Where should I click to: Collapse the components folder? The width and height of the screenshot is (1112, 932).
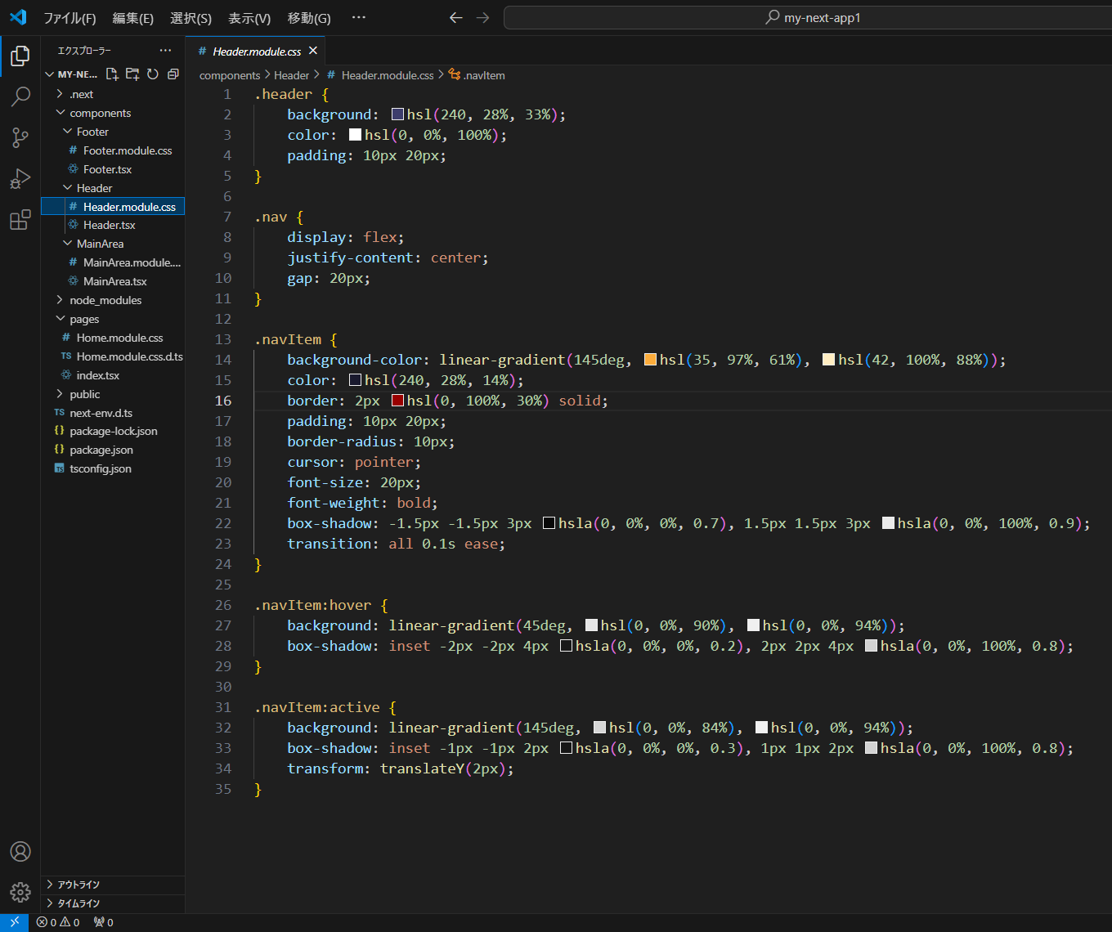pyautogui.click(x=100, y=113)
